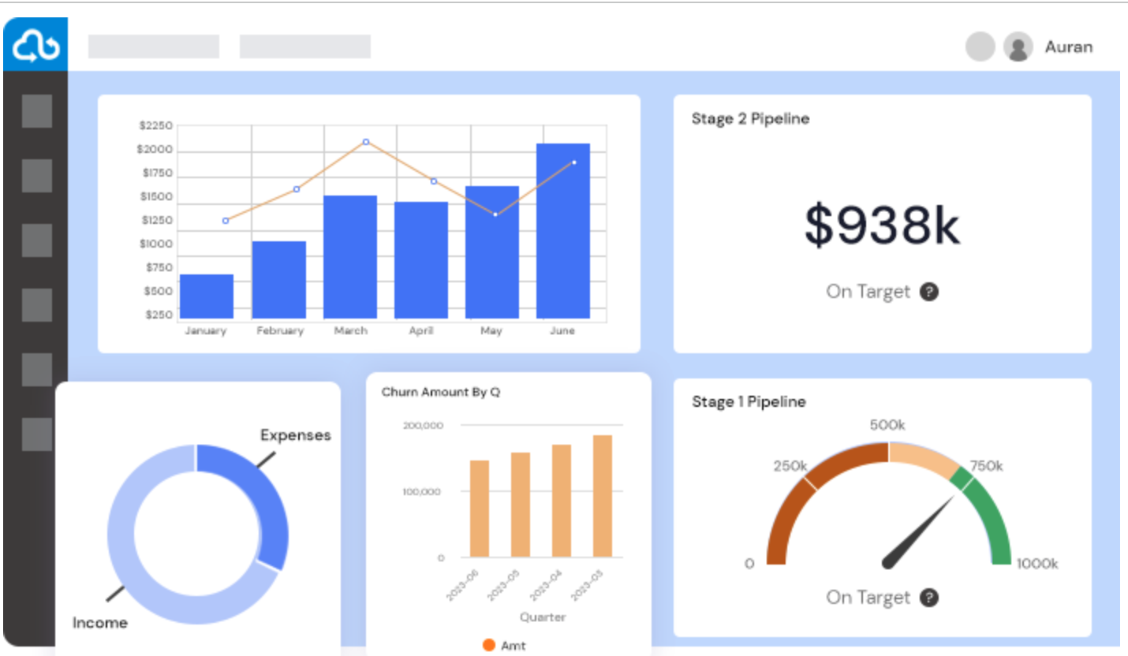Select the June bar in monthly chart
Screen dimensions: 1128x656
(x=562, y=231)
